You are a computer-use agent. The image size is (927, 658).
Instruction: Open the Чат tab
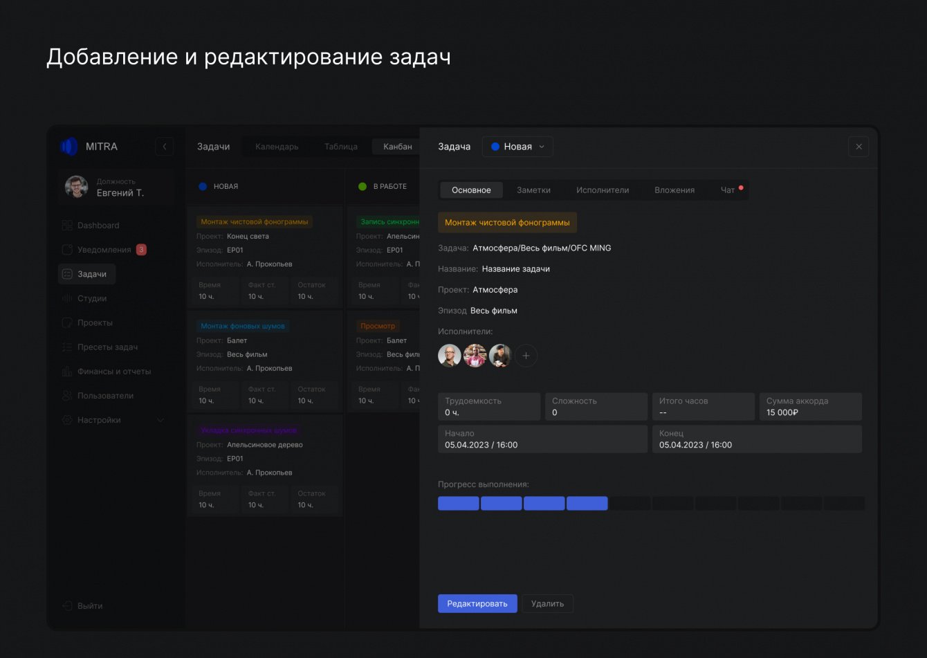coord(728,190)
